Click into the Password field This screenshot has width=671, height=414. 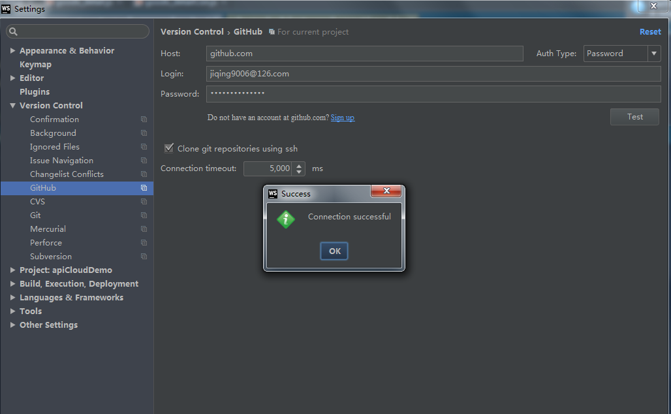433,94
